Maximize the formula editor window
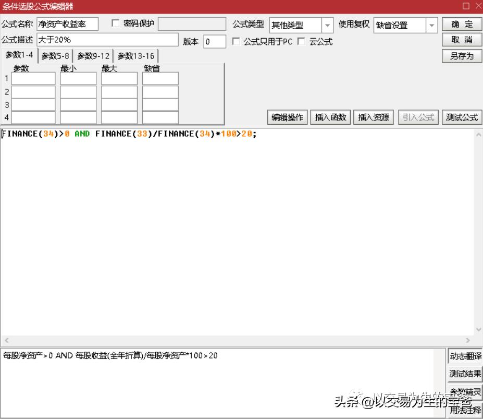 pyautogui.click(x=466, y=6)
